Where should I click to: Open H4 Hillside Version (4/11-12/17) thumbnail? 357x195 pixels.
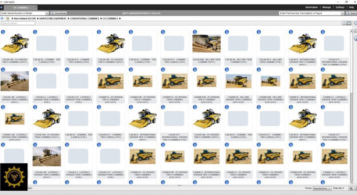point(238,81)
